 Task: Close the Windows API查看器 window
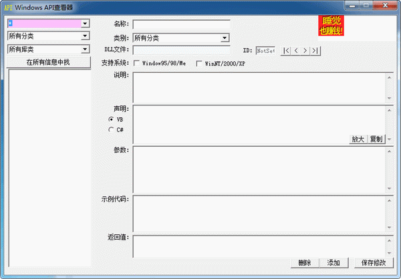(x=385, y=5)
